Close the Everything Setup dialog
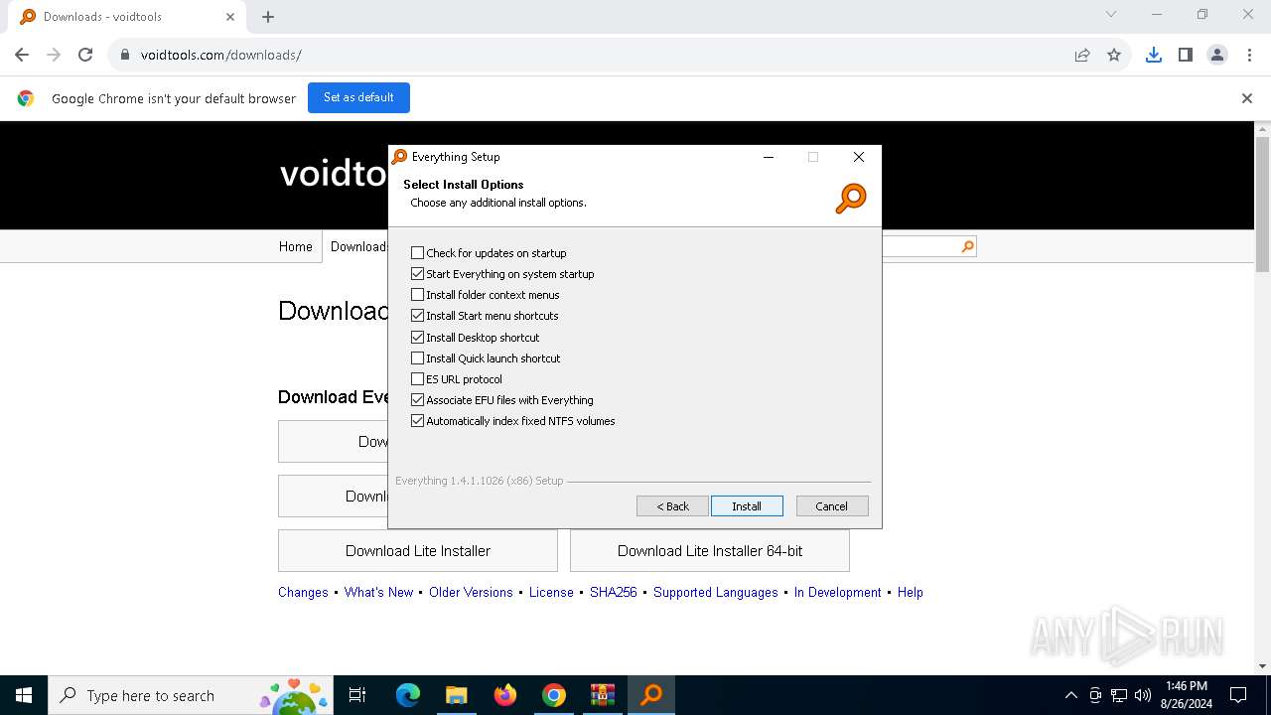The image size is (1271, 715). click(x=859, y=157)
